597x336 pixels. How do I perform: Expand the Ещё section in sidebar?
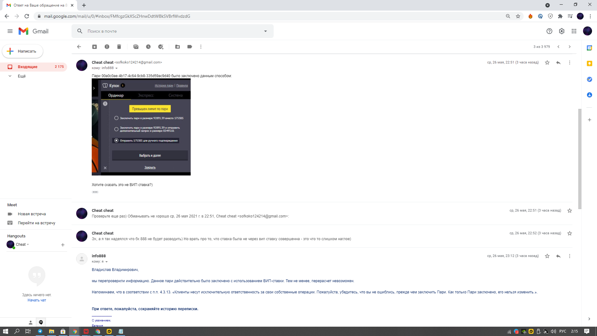click(x=21, y=76)
